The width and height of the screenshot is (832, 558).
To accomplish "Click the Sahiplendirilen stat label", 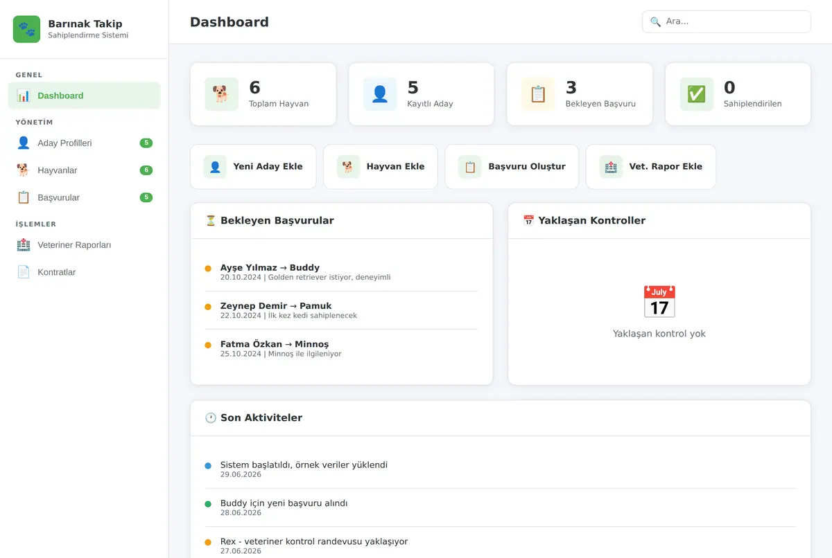I will (753, 104).
